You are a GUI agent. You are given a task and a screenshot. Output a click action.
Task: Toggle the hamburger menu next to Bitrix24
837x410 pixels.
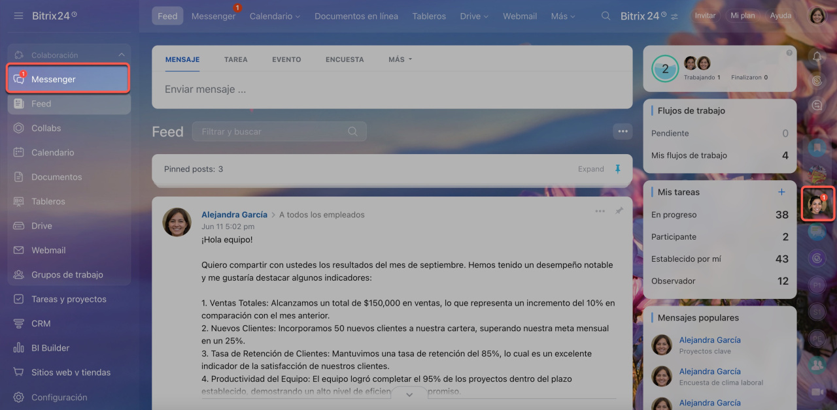point(18,16)
